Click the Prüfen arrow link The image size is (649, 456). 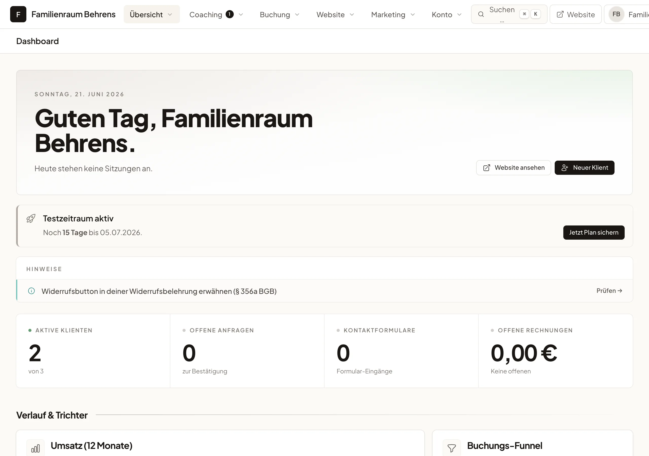609,291
